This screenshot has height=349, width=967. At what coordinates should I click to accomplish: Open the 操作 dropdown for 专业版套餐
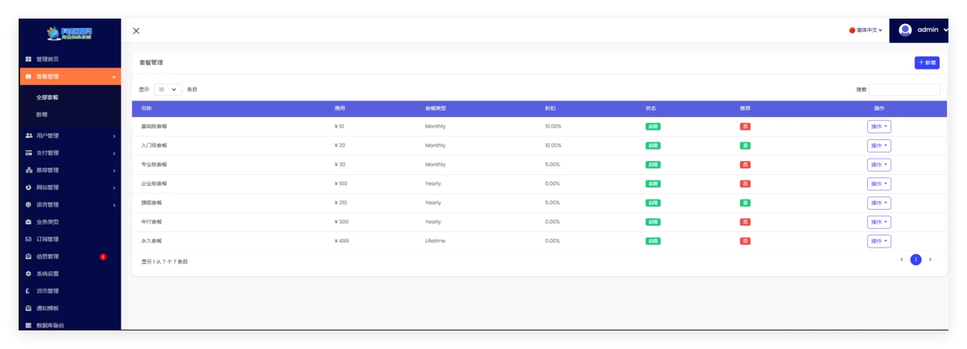pos(879,165)
